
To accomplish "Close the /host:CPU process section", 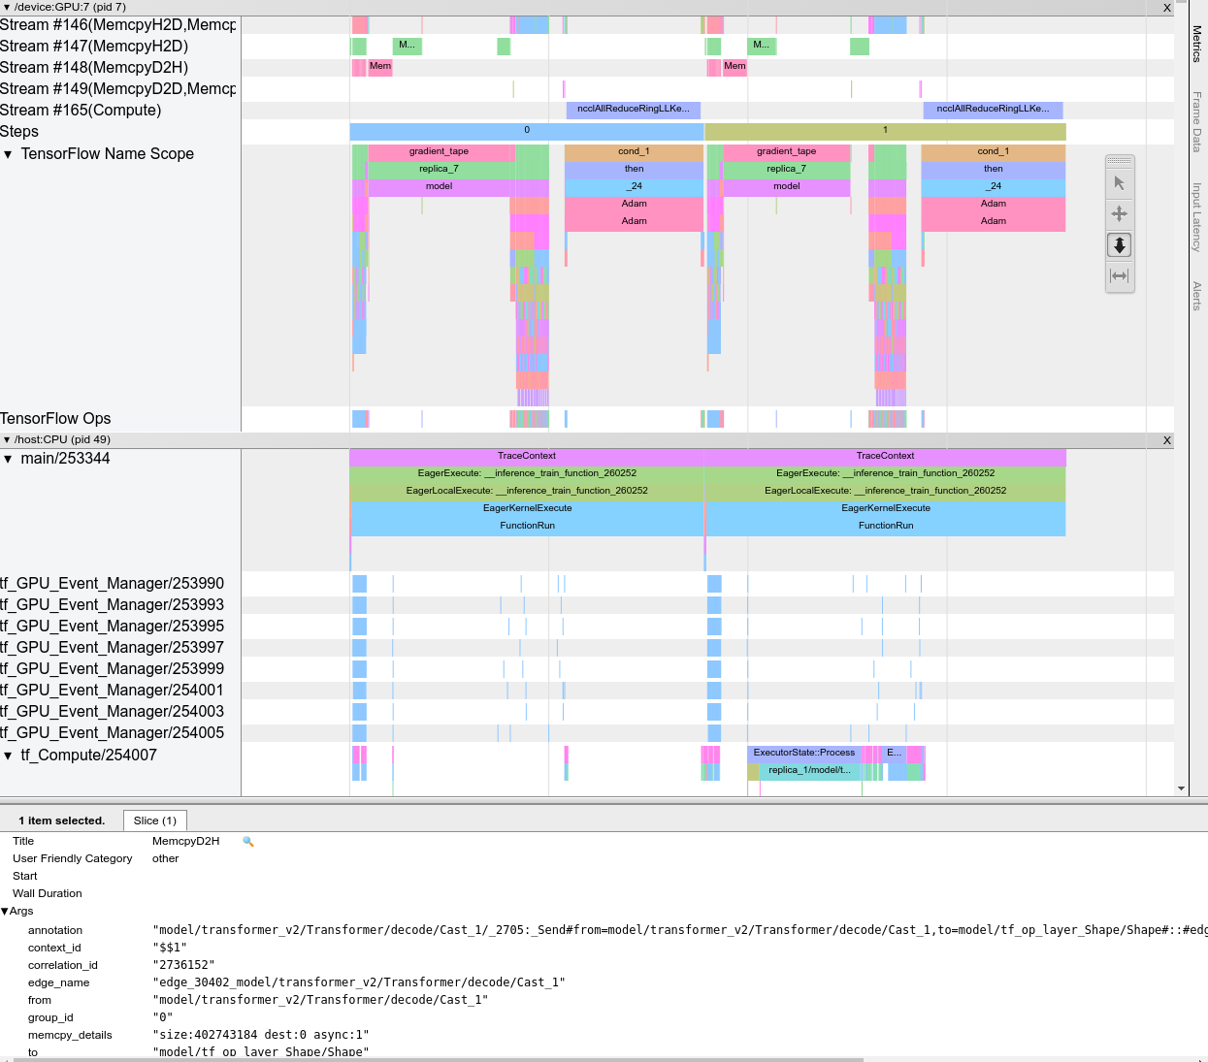I will click(1166, 440).
